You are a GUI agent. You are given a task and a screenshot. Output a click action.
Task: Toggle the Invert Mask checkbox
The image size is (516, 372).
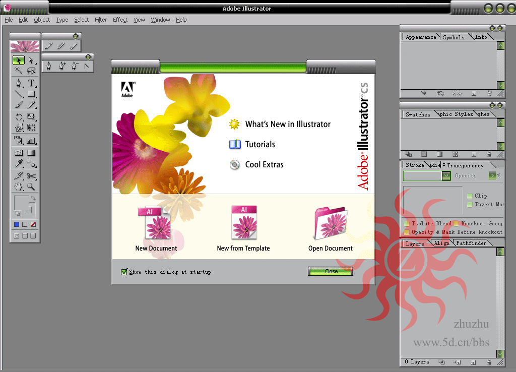pyautogui.click(x=470, y=205)
